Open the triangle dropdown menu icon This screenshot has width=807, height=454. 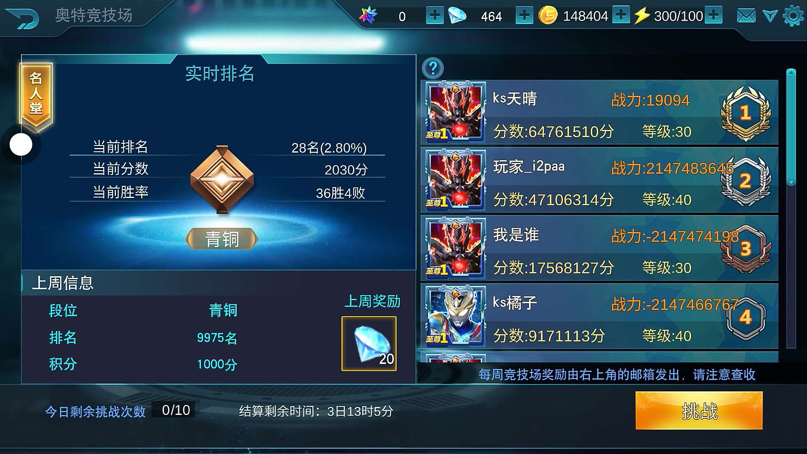770,16
